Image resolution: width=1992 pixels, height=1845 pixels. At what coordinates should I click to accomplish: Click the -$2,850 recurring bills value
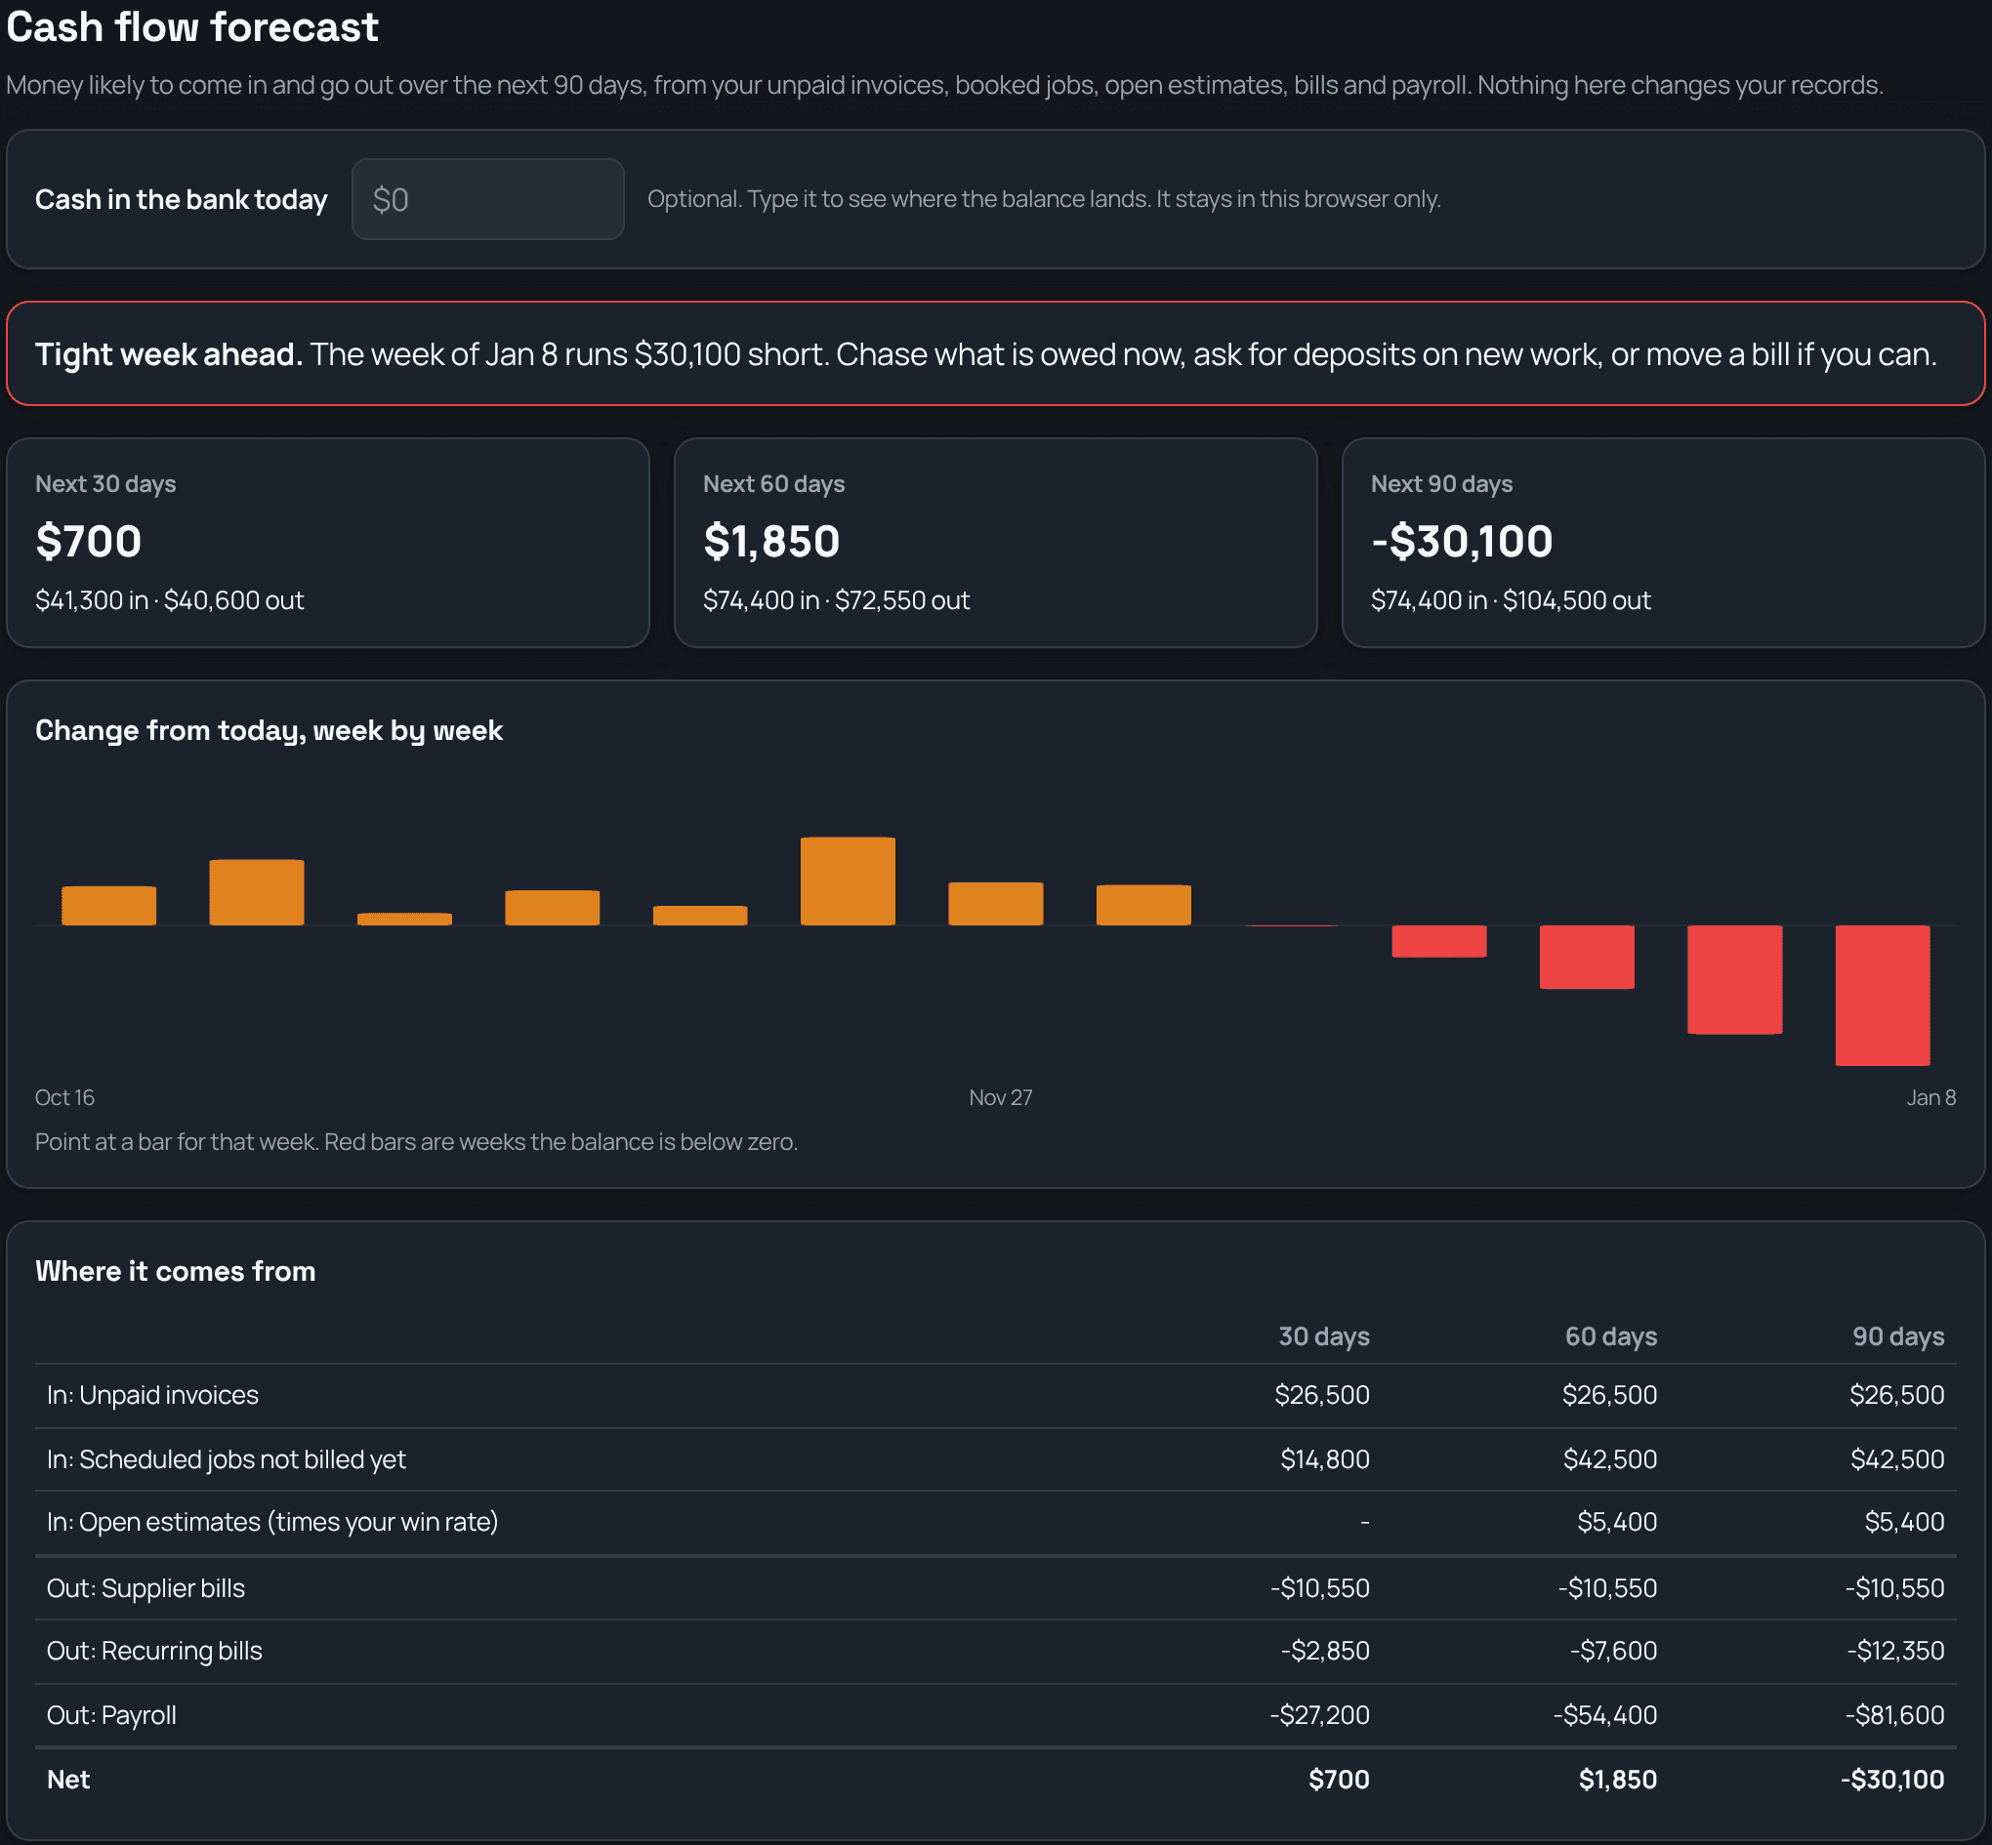(1325, 1651)
